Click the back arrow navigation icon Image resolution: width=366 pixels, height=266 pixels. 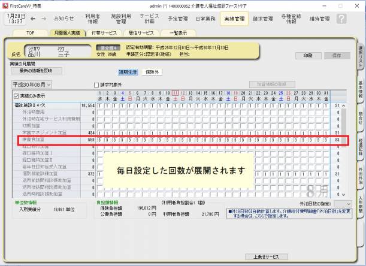[x=32, y=19]
